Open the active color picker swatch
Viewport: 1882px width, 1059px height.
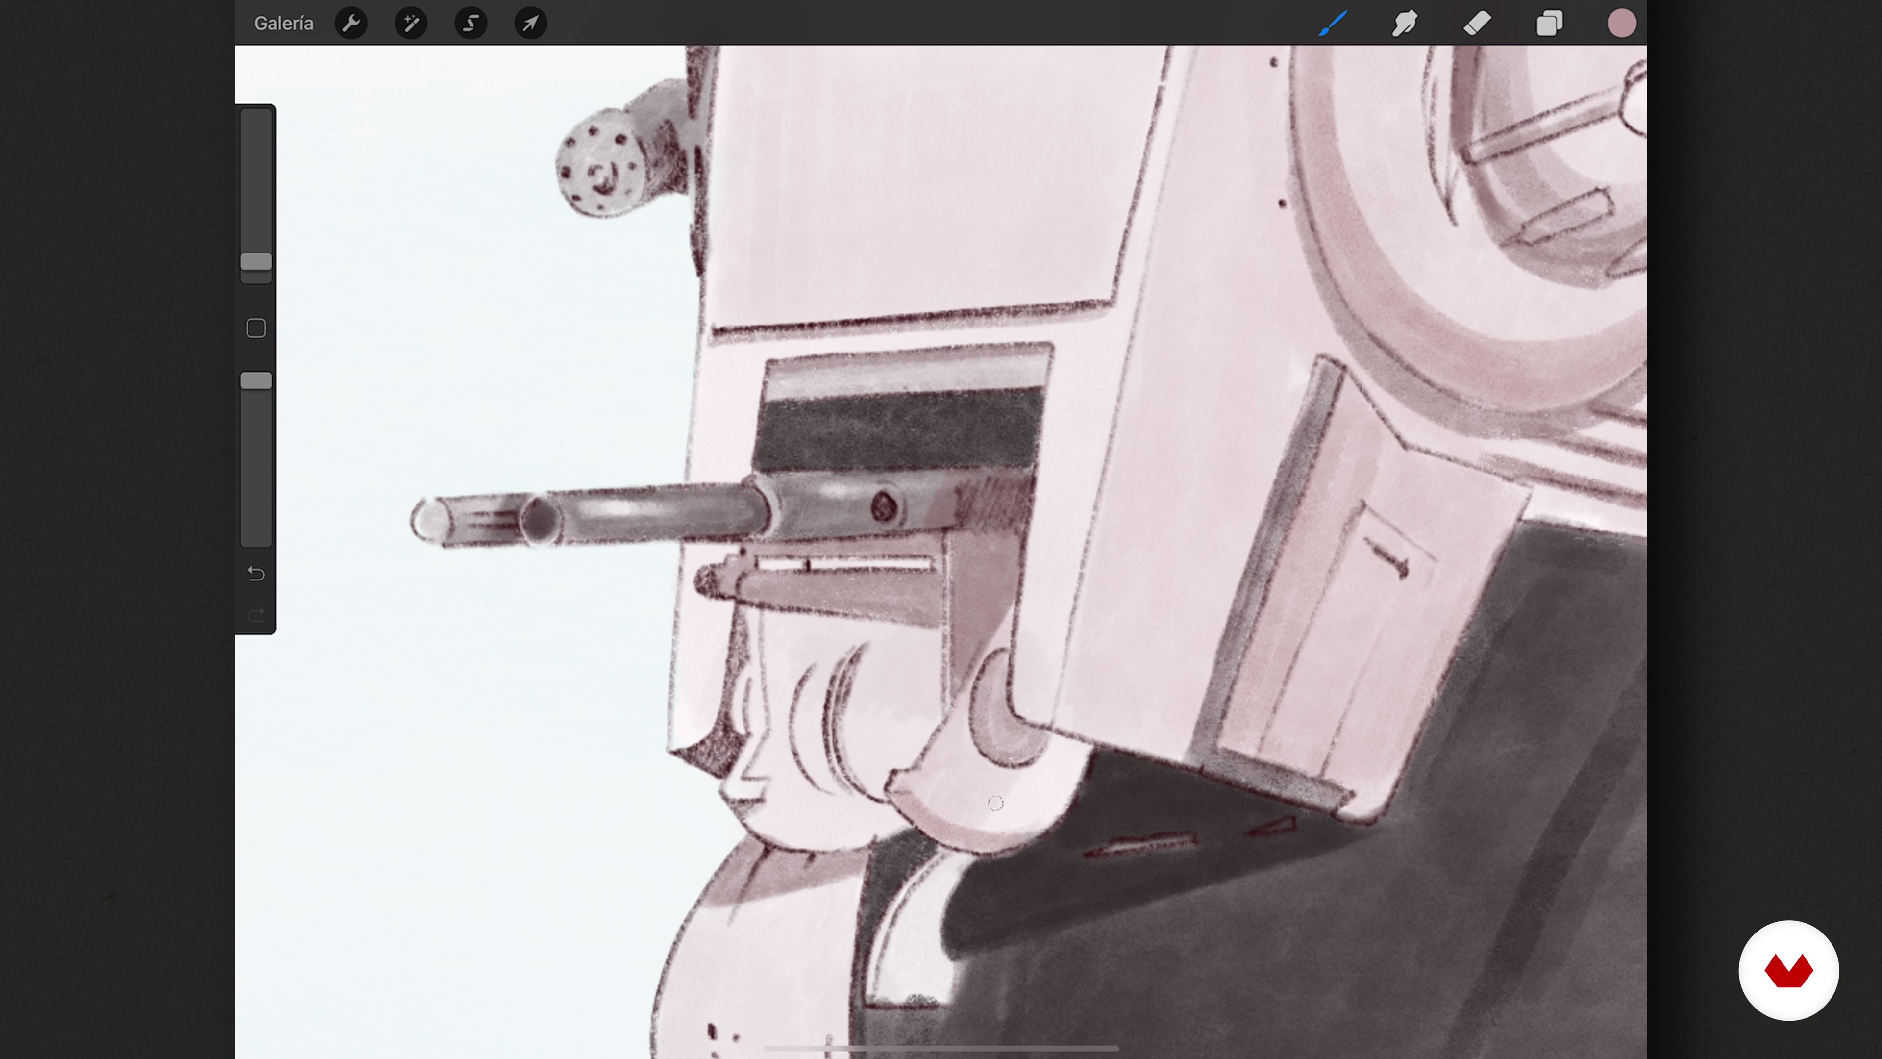(x=1622, y=24)
